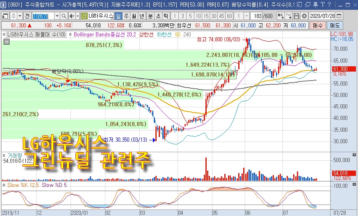
Task: Click the 2019/11 date axis label
Action: click(11, 213)
